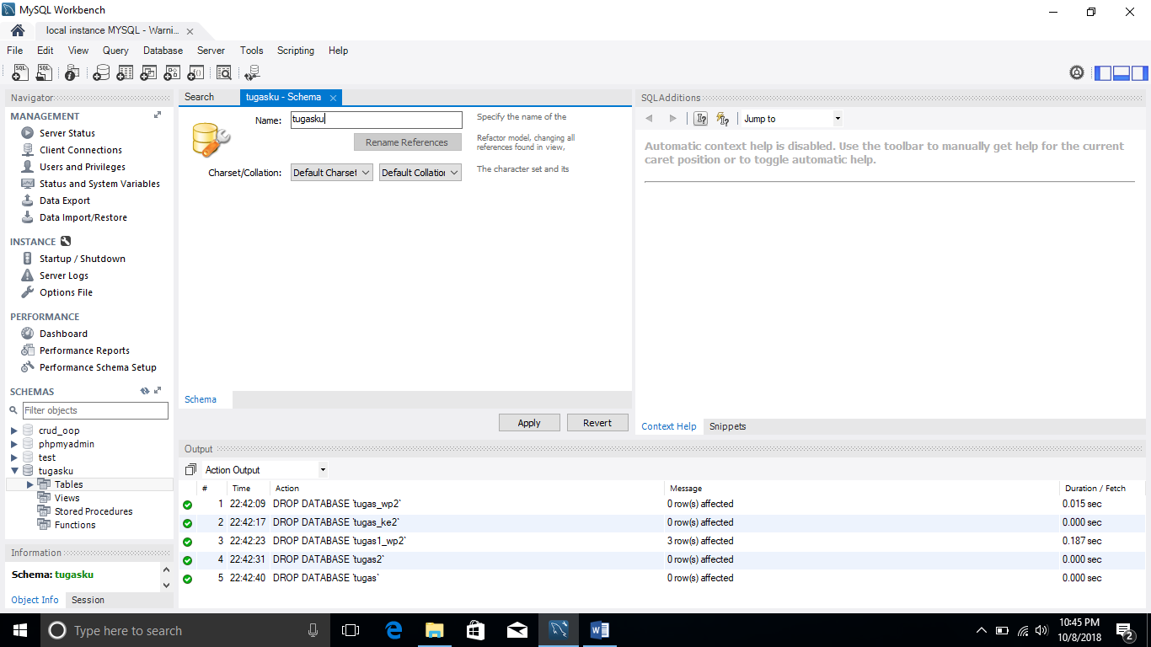Open a new SQL query tab

19,72
